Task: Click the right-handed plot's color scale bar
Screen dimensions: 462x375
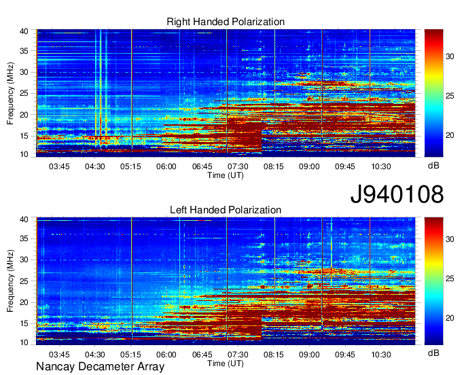Action: [x=433, y=93]
